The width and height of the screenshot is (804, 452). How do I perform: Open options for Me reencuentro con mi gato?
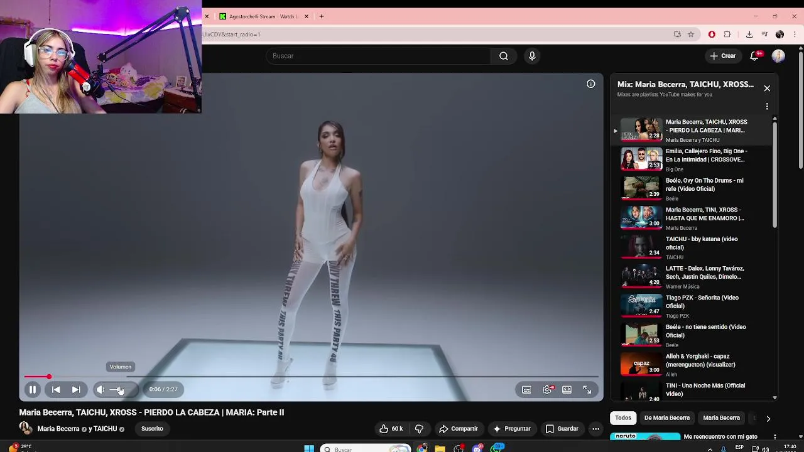[x=774, y=437]
